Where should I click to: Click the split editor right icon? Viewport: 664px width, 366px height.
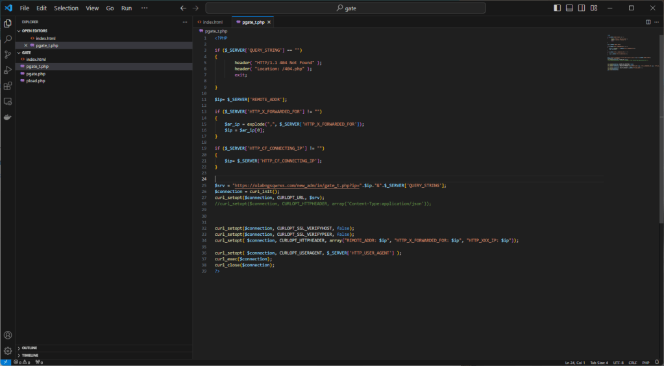[648, 22]
